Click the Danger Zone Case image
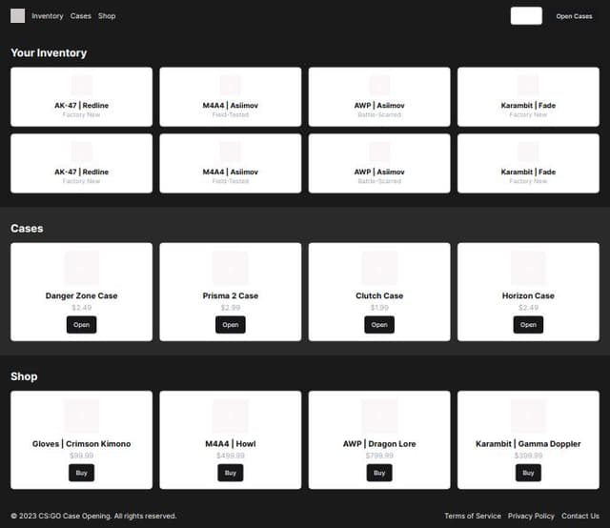Screen dimensions: 610x528 click(x=81, y=268)
